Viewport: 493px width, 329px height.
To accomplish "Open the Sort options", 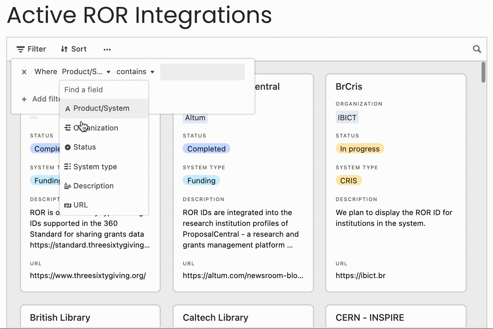I will click(73, 49).
